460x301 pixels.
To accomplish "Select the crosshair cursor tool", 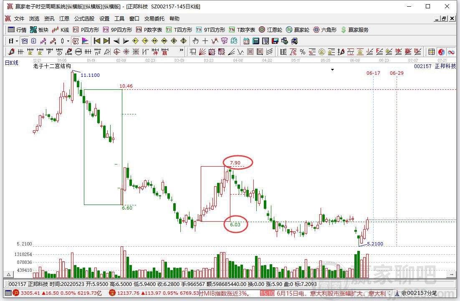I will tap(205, 41).
